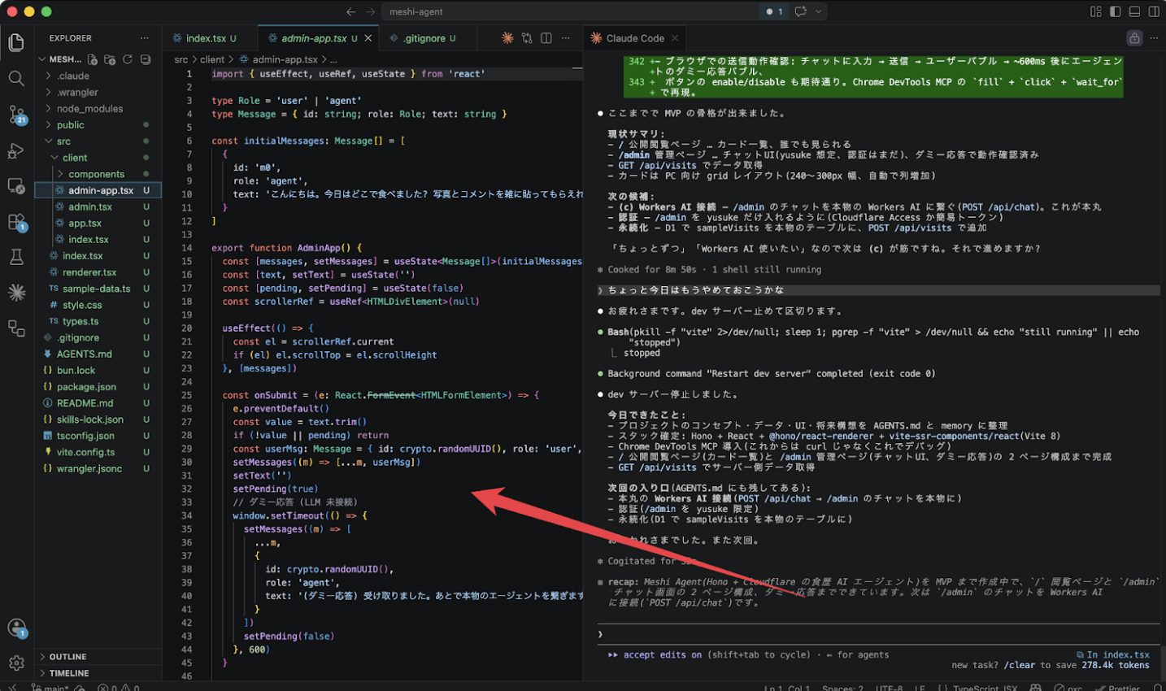
Task: Click Open Changes icon in editor toolbar
Action: tap(527, 38)
